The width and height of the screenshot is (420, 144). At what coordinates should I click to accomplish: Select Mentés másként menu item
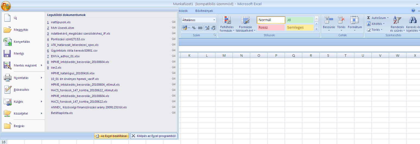point(25,65)
